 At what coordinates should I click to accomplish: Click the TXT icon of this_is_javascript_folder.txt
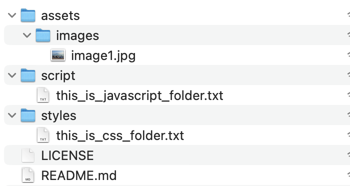43,95
